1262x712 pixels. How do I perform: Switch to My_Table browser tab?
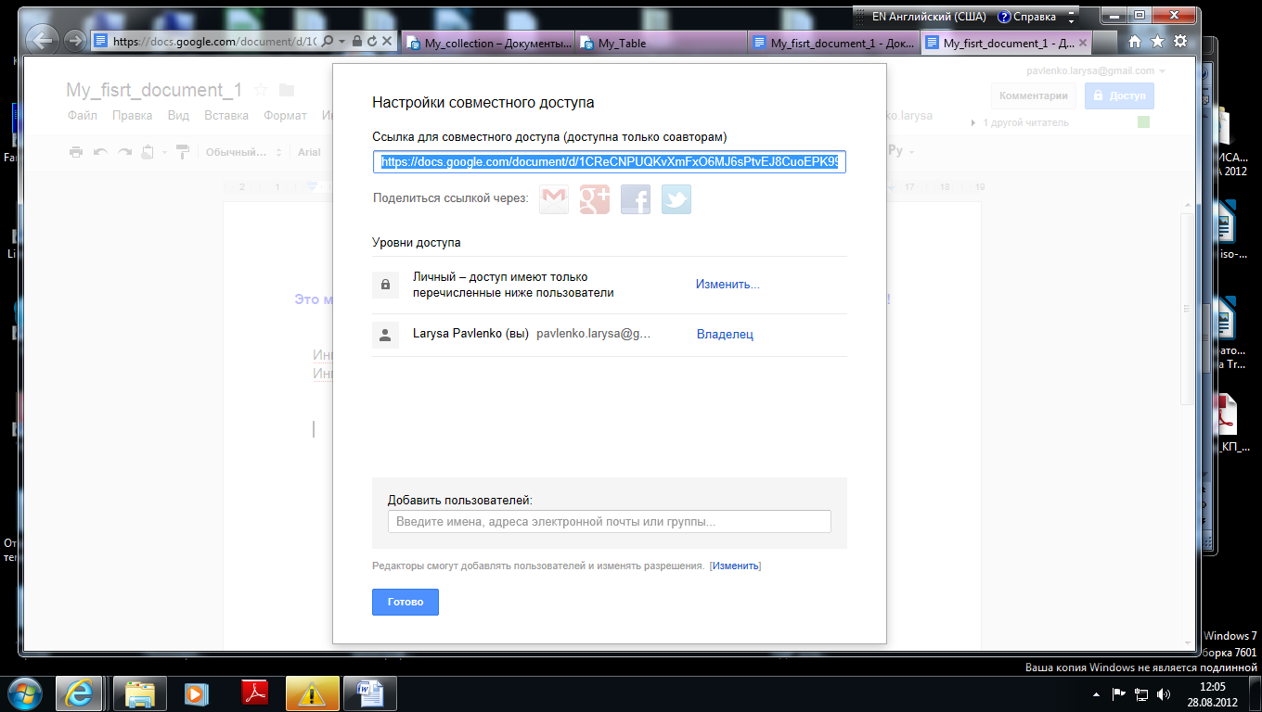pyautogui.click(x=661, y=43)
